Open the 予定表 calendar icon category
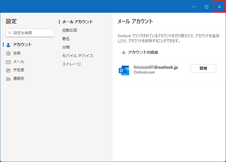Image resolution: width=226 pixels, height=162 pixels. tap(8, 70)
